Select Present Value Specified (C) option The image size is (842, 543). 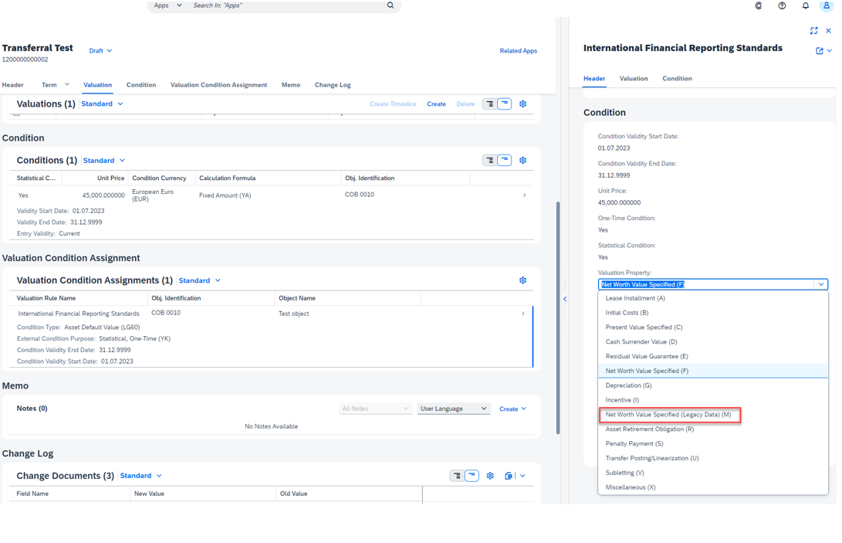pos(713,327)
